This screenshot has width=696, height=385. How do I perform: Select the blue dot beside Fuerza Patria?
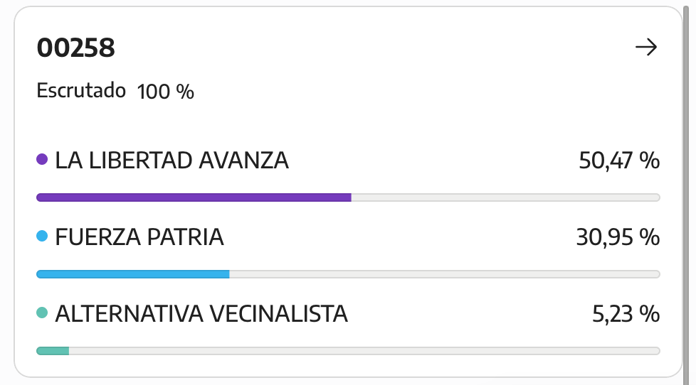pyautogui.click(x=42, y=236)
